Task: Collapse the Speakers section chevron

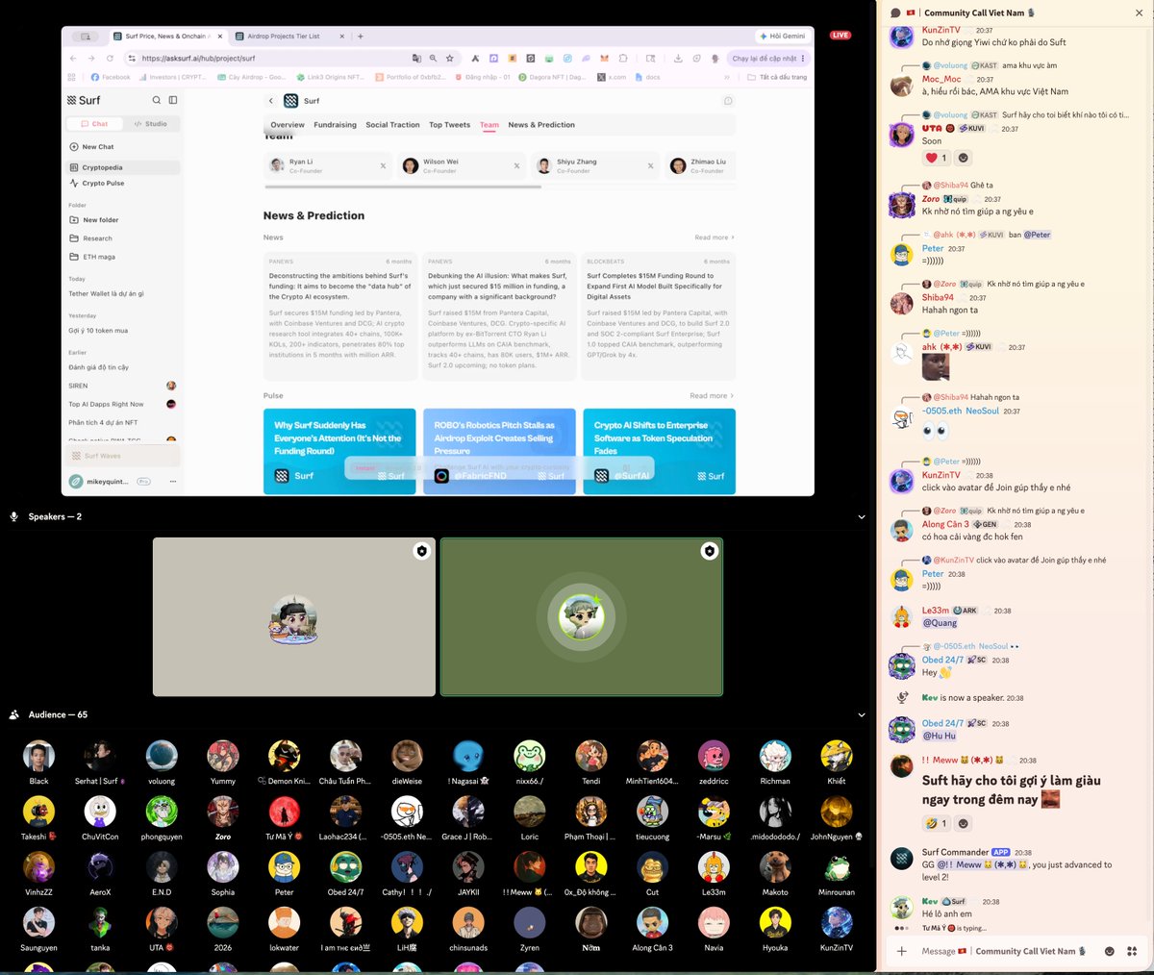Action: pos(861,516)
